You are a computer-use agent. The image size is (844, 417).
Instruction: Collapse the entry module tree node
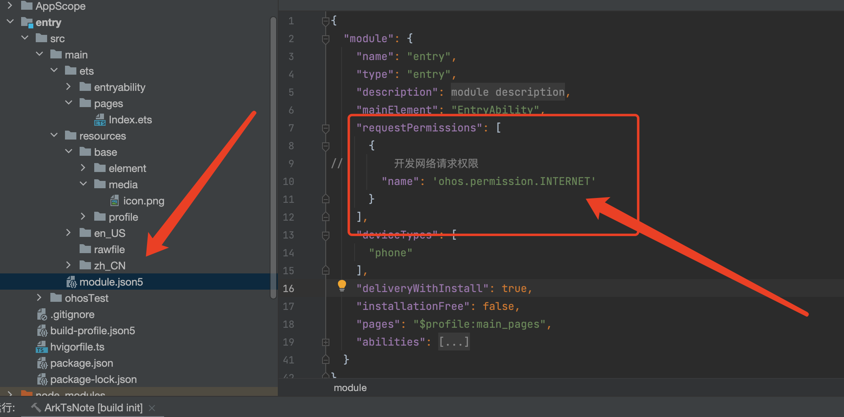11,21
